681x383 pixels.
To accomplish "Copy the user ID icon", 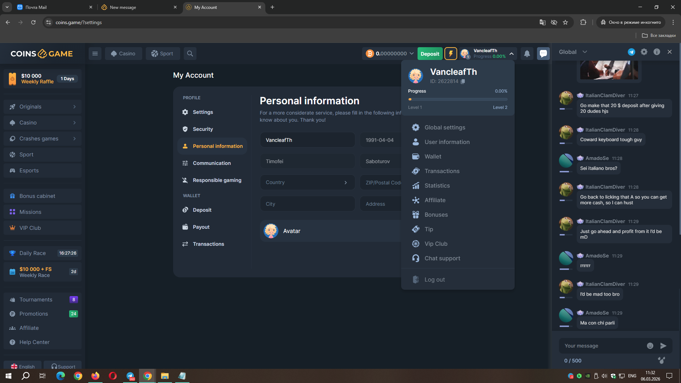I will pos(463,81).
